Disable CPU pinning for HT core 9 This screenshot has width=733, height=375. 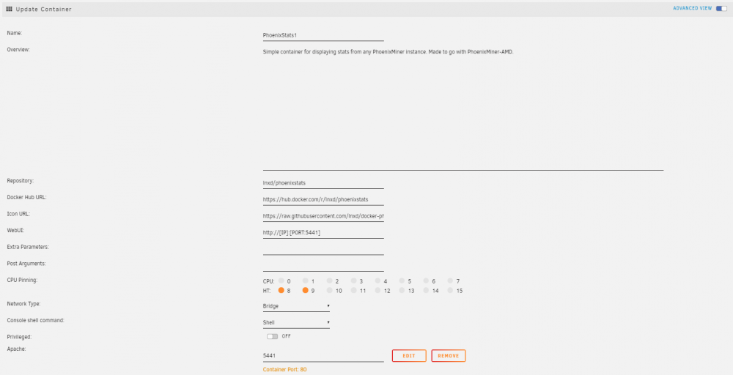305,291
